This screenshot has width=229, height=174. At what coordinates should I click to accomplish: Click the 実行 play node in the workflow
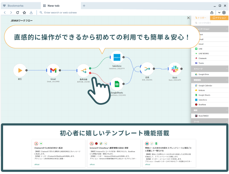coord(20,70)
